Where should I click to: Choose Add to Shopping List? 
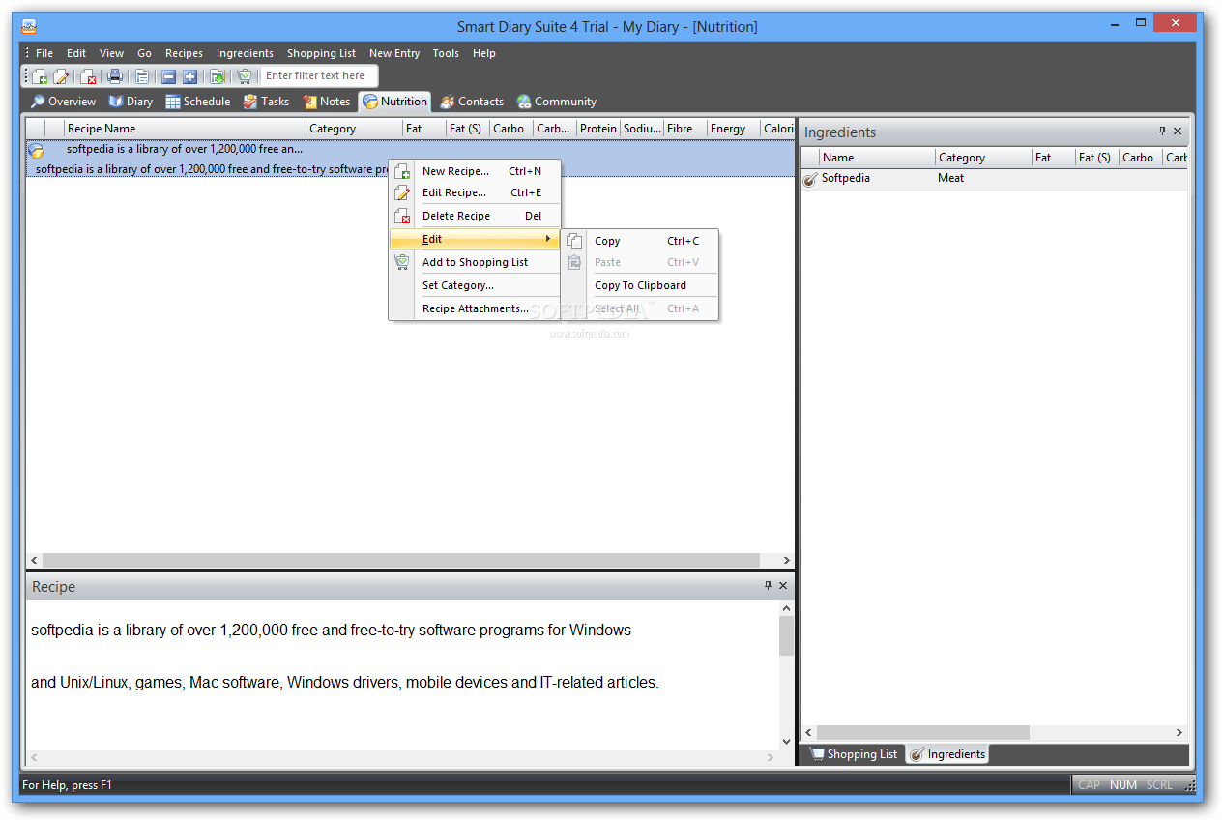click(x=475, y=262)
